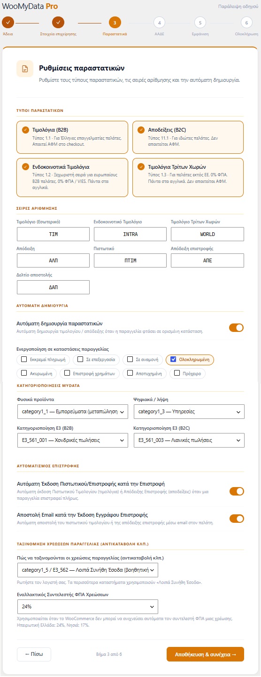This screenshot has width=261, height=677.
Task: Open the Φυσικά προϊόντα category dropdown
Action: (x=72, y=412)
